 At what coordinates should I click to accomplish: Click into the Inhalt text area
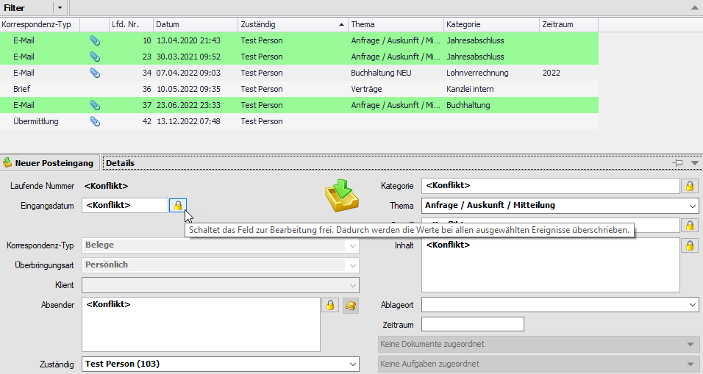coord(551,265)
